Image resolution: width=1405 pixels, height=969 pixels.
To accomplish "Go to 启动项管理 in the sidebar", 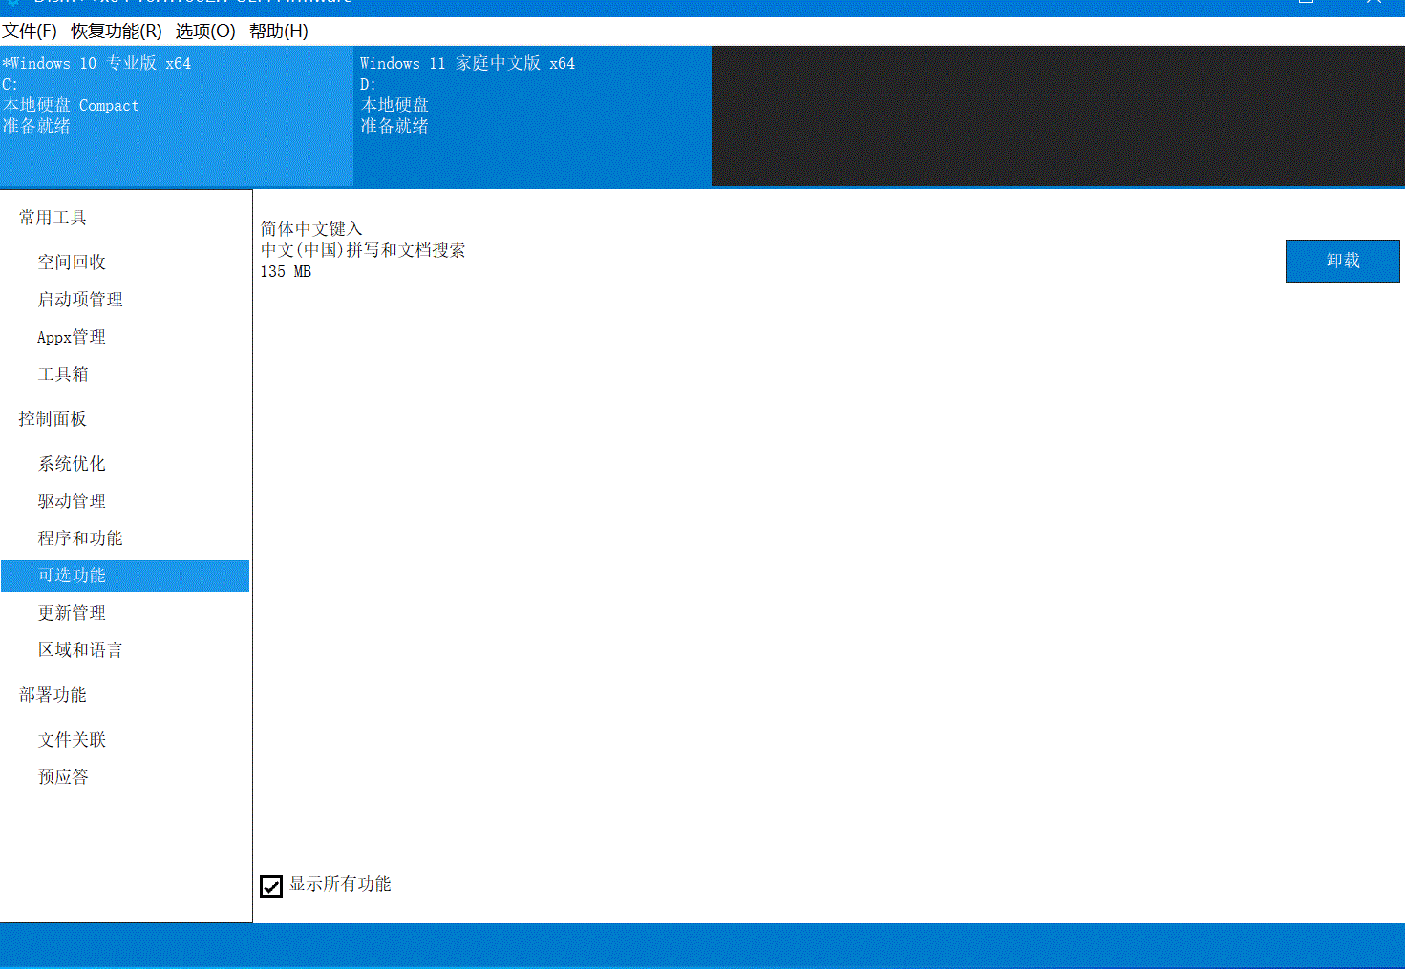I will coord(80,300).
